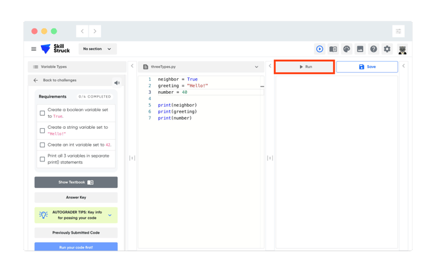The width and height of the screenshot is (436, 272).
Task: Click the Show Textbook button
Action: click(x=76, y=182)
